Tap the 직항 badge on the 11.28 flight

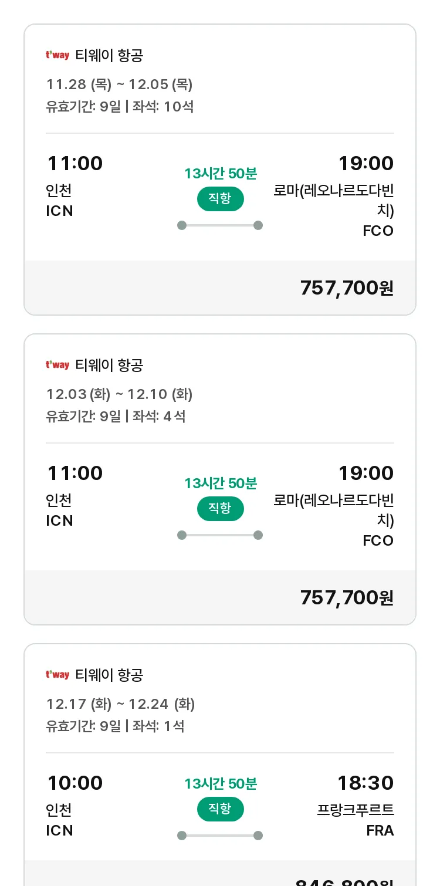pyautogui.click(x=220, y=199)
